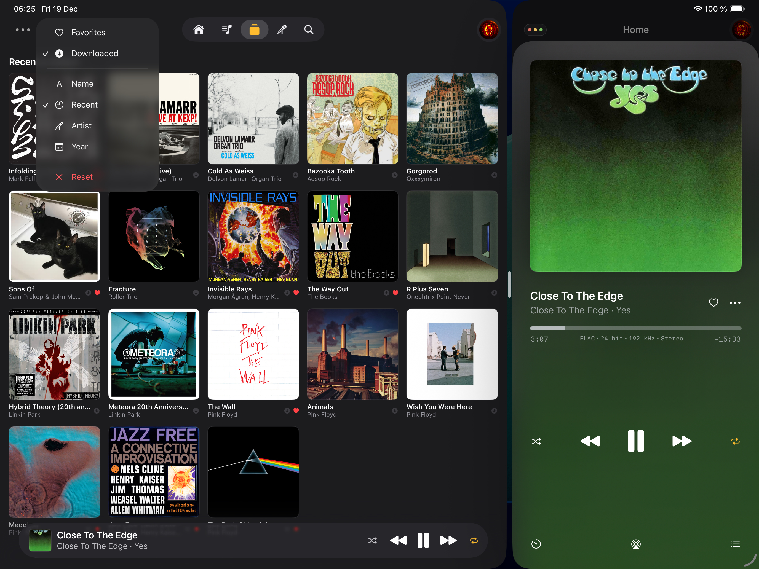Open The Wall album cover
This screenshot has height=569, width=759.
253,354
